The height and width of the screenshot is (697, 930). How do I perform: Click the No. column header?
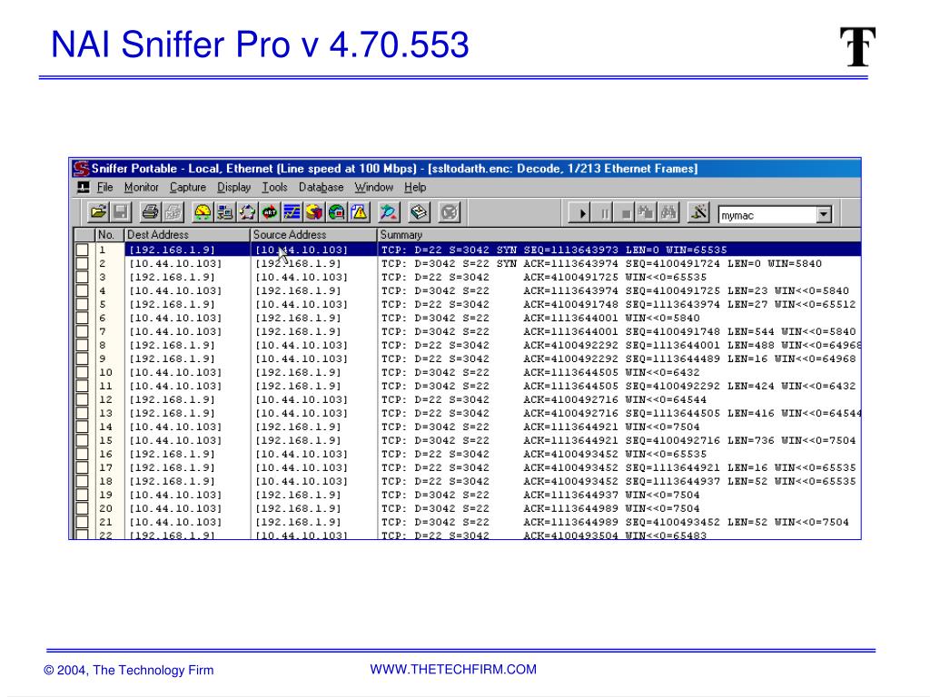tap(109, 235)
